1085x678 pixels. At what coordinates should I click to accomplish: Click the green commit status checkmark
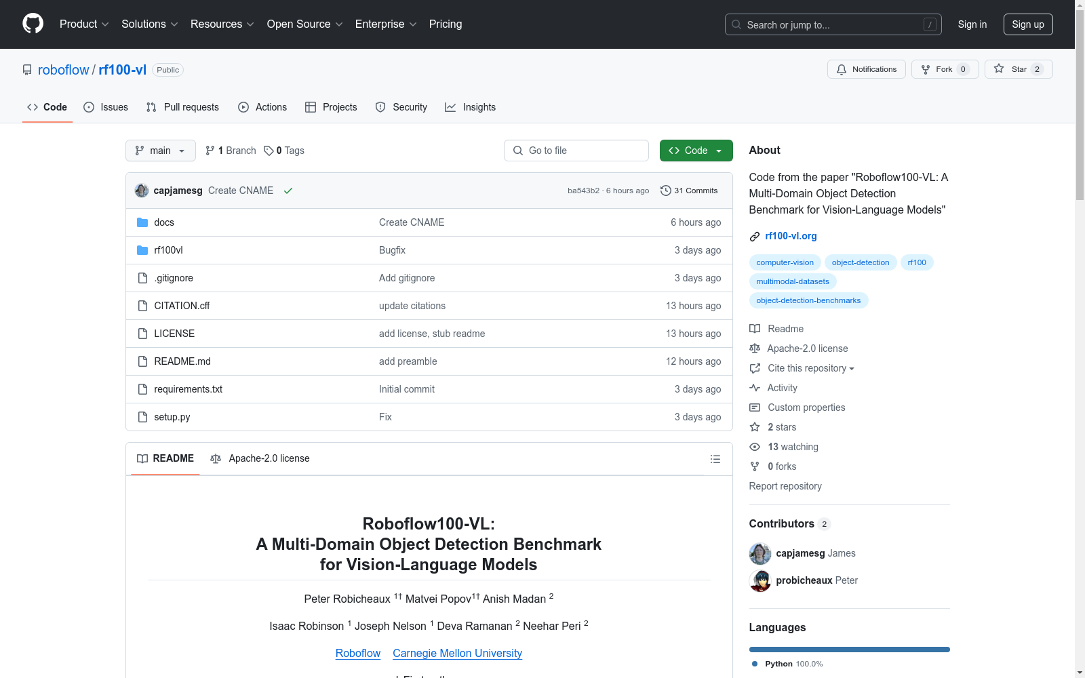288,191
